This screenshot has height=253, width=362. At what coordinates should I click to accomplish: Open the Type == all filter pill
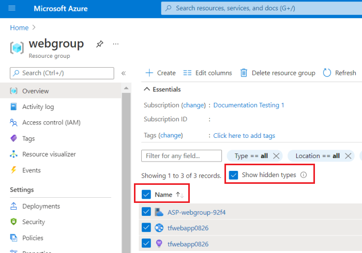click(250, 156)
